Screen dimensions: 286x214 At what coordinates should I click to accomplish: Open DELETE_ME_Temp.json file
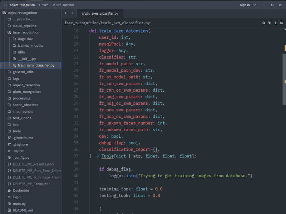(x=31, y=184)
